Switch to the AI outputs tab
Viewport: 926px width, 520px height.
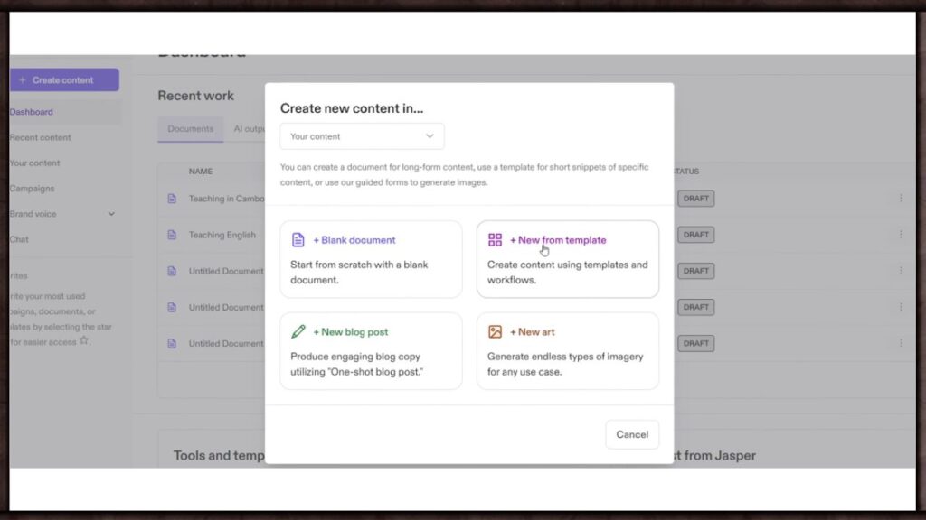tap(250, 128)
